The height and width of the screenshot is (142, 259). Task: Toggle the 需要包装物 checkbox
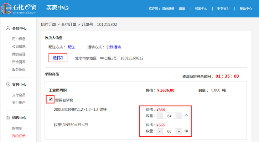(51, 99)
